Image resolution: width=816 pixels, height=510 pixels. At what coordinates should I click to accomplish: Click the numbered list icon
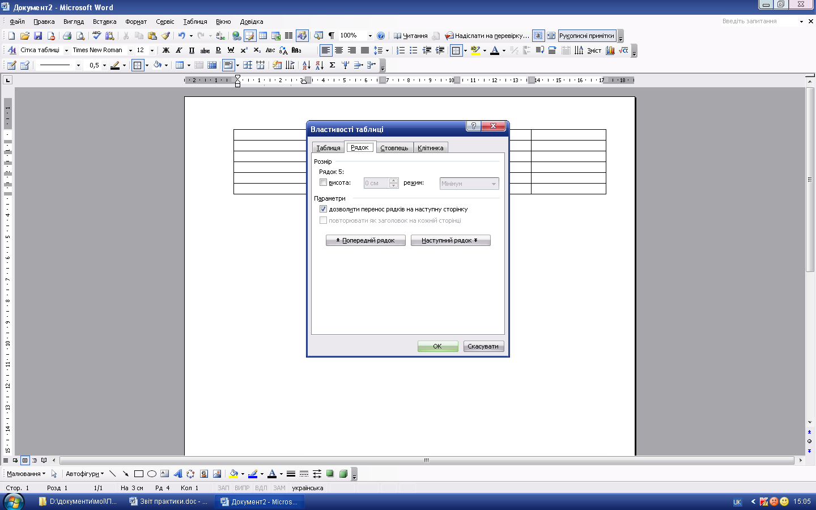401,50
